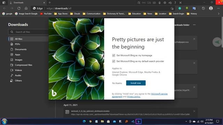223x125 pixels.
Task: Open the google bookmark
Action: tap(7, 14)
